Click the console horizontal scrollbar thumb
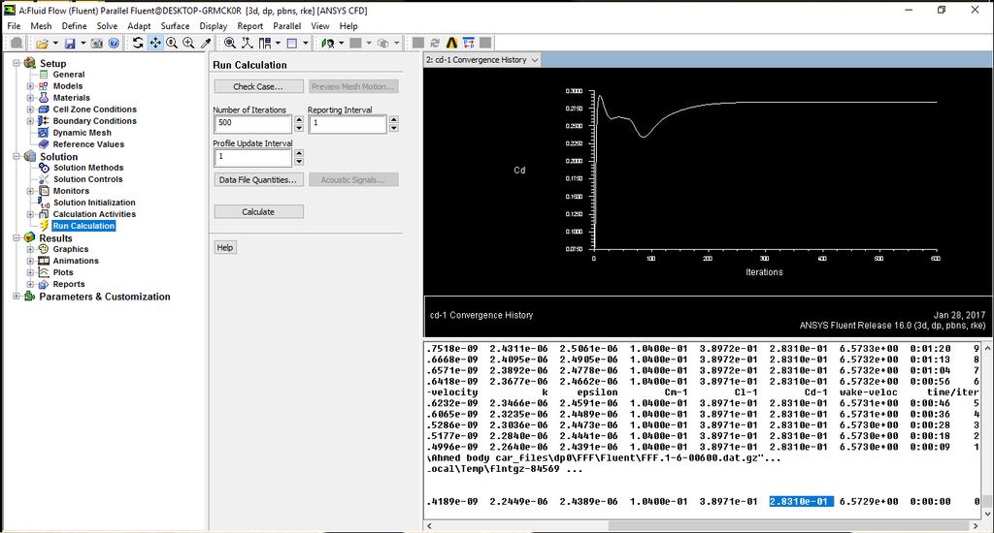Screen dimensions: 994x533 788,526
